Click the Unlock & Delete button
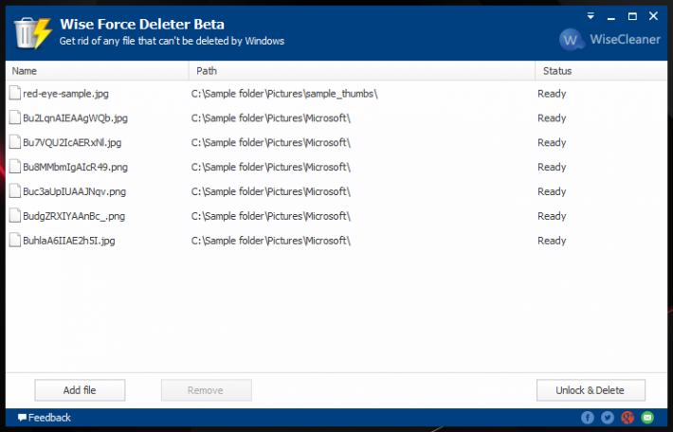 coord(591,390)
